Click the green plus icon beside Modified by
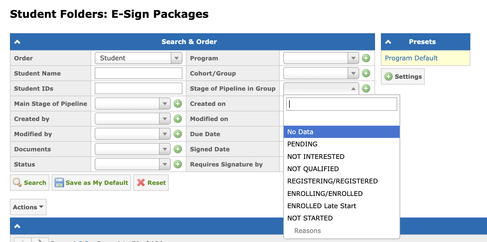Screen dimensions: 487x242 (x=178, y=134)
